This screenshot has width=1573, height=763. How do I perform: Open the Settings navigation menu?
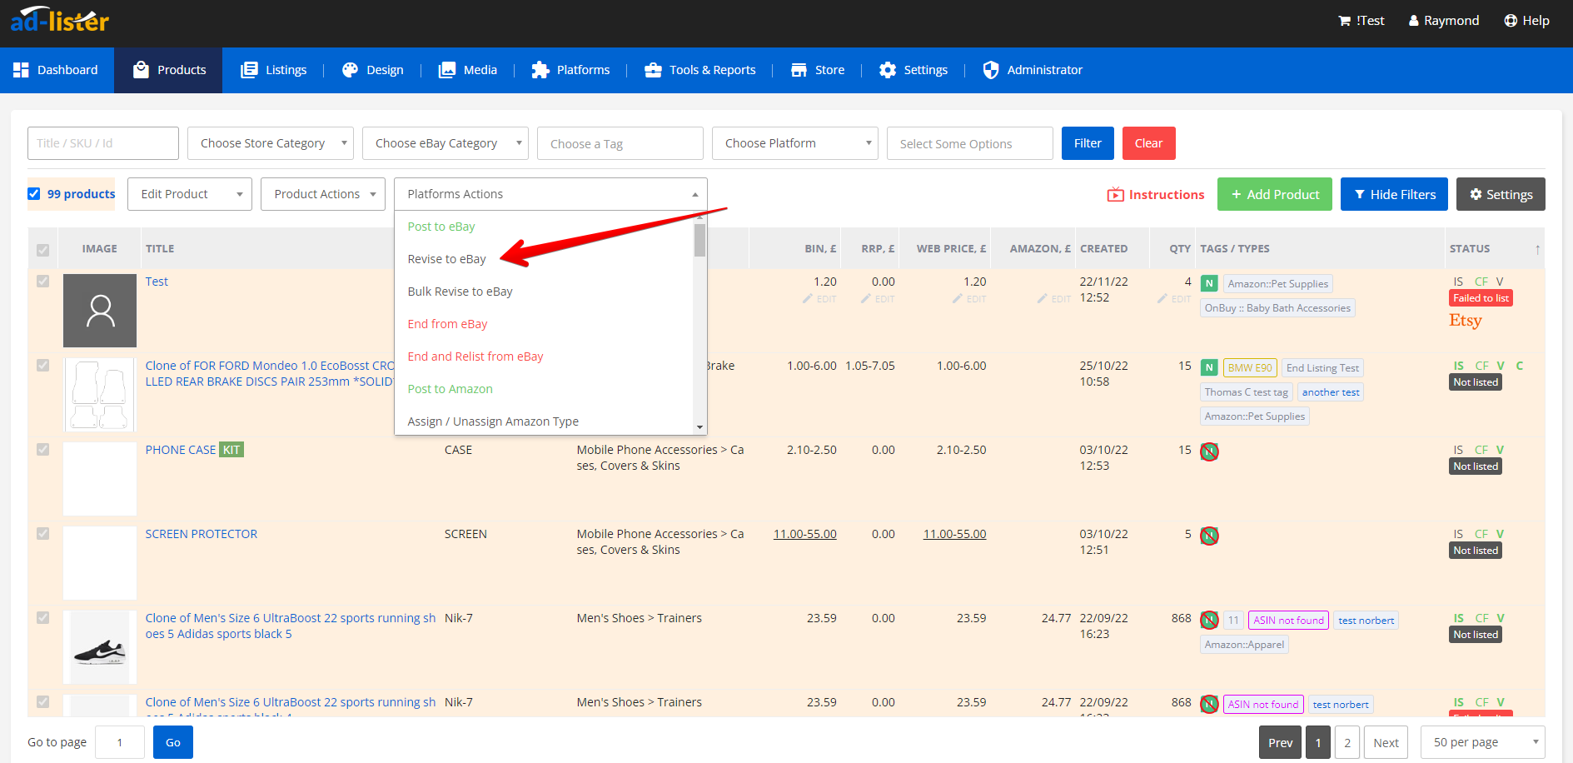(x=913, y=70)
